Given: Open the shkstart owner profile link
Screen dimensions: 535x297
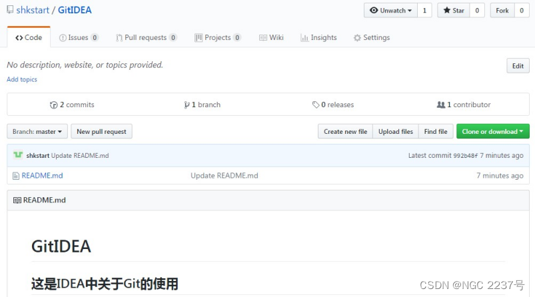Looking at the screenshot, I should (33, 10).
